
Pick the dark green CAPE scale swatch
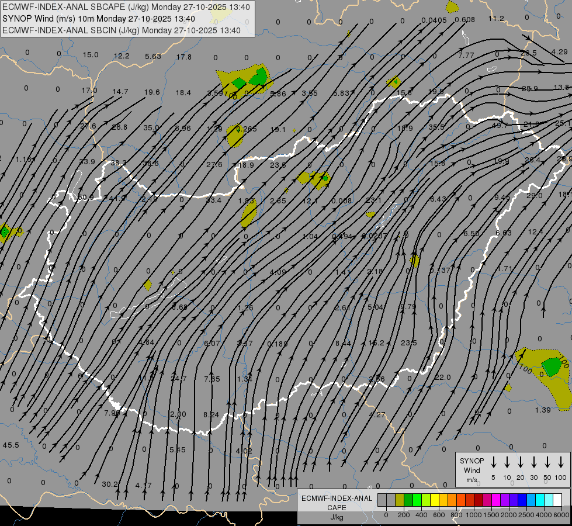click(x=408, y=500)
